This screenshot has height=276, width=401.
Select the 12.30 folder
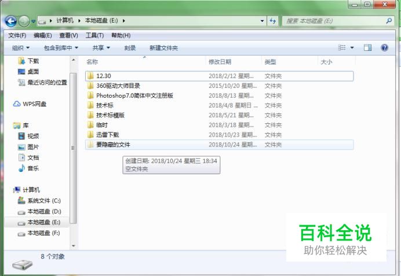(x=220, y=76)
